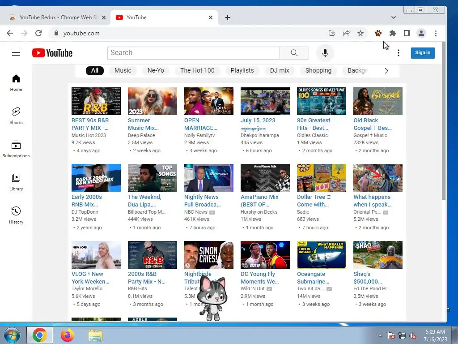Viewport: 458px width, 344px height.
Task: Open Early 2000s RNB Mix thumbnail
Action: pyautogui.click(x=96, y=178)
